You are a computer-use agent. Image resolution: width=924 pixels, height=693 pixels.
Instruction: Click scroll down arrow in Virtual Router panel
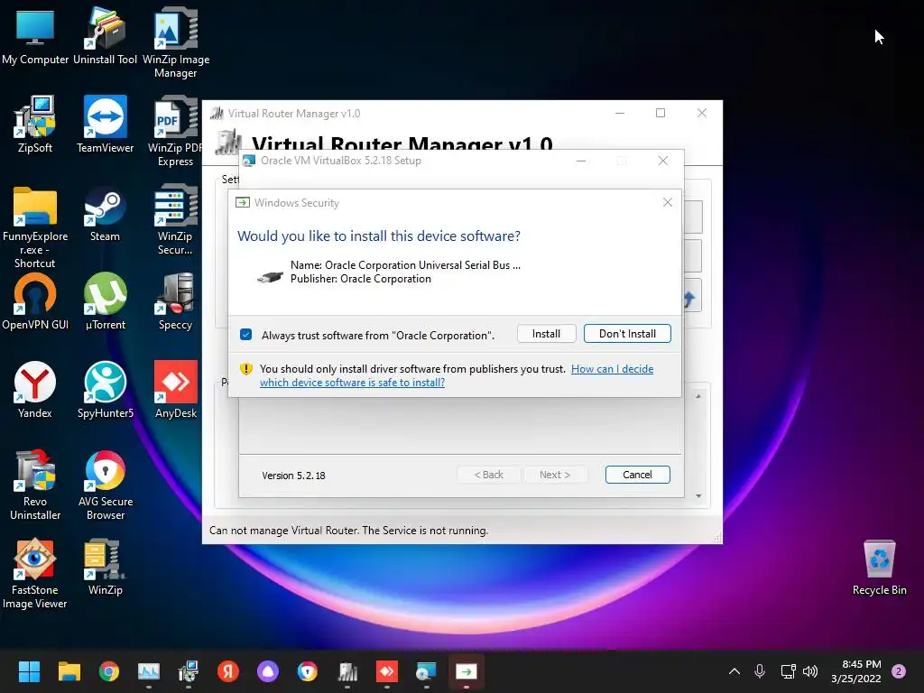point(698,496)
